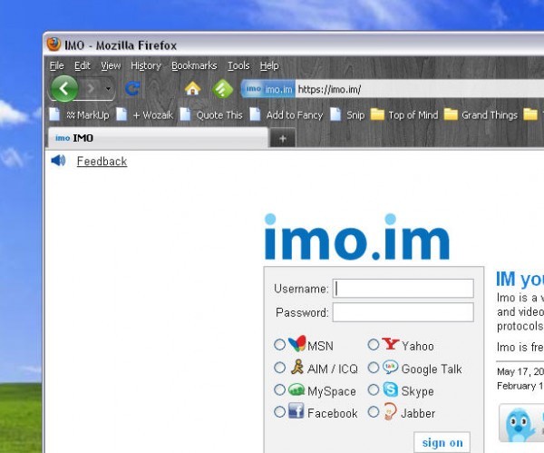This screenshot has height=453, width=544.
Task: Select the MySpace radio button
Action: [279, 389]
